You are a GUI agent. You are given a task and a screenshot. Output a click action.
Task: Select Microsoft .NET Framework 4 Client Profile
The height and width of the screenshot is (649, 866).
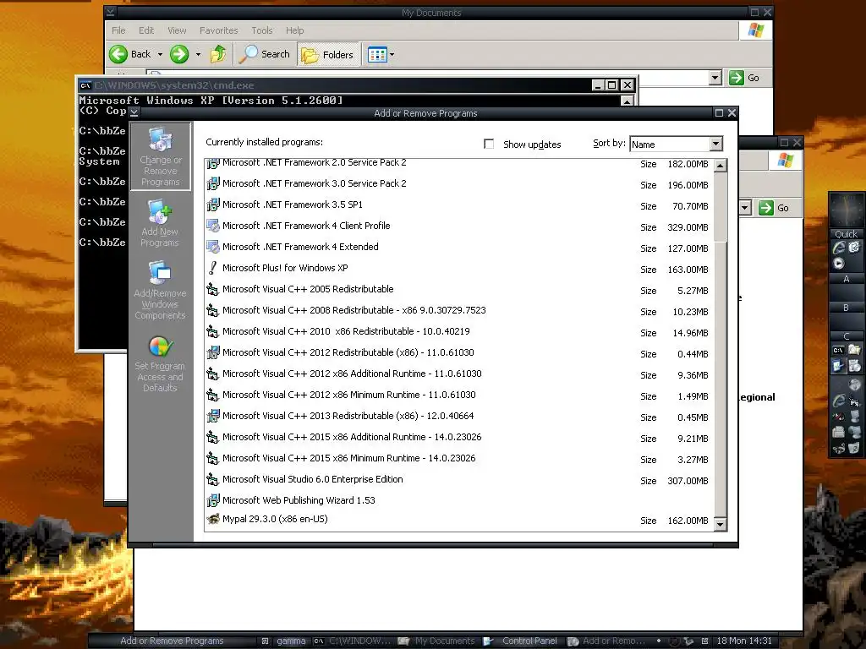459,226
